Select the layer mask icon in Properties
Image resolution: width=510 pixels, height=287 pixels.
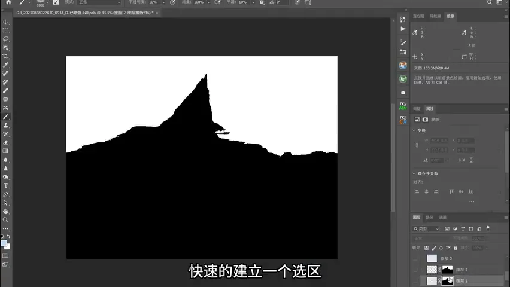425,120
